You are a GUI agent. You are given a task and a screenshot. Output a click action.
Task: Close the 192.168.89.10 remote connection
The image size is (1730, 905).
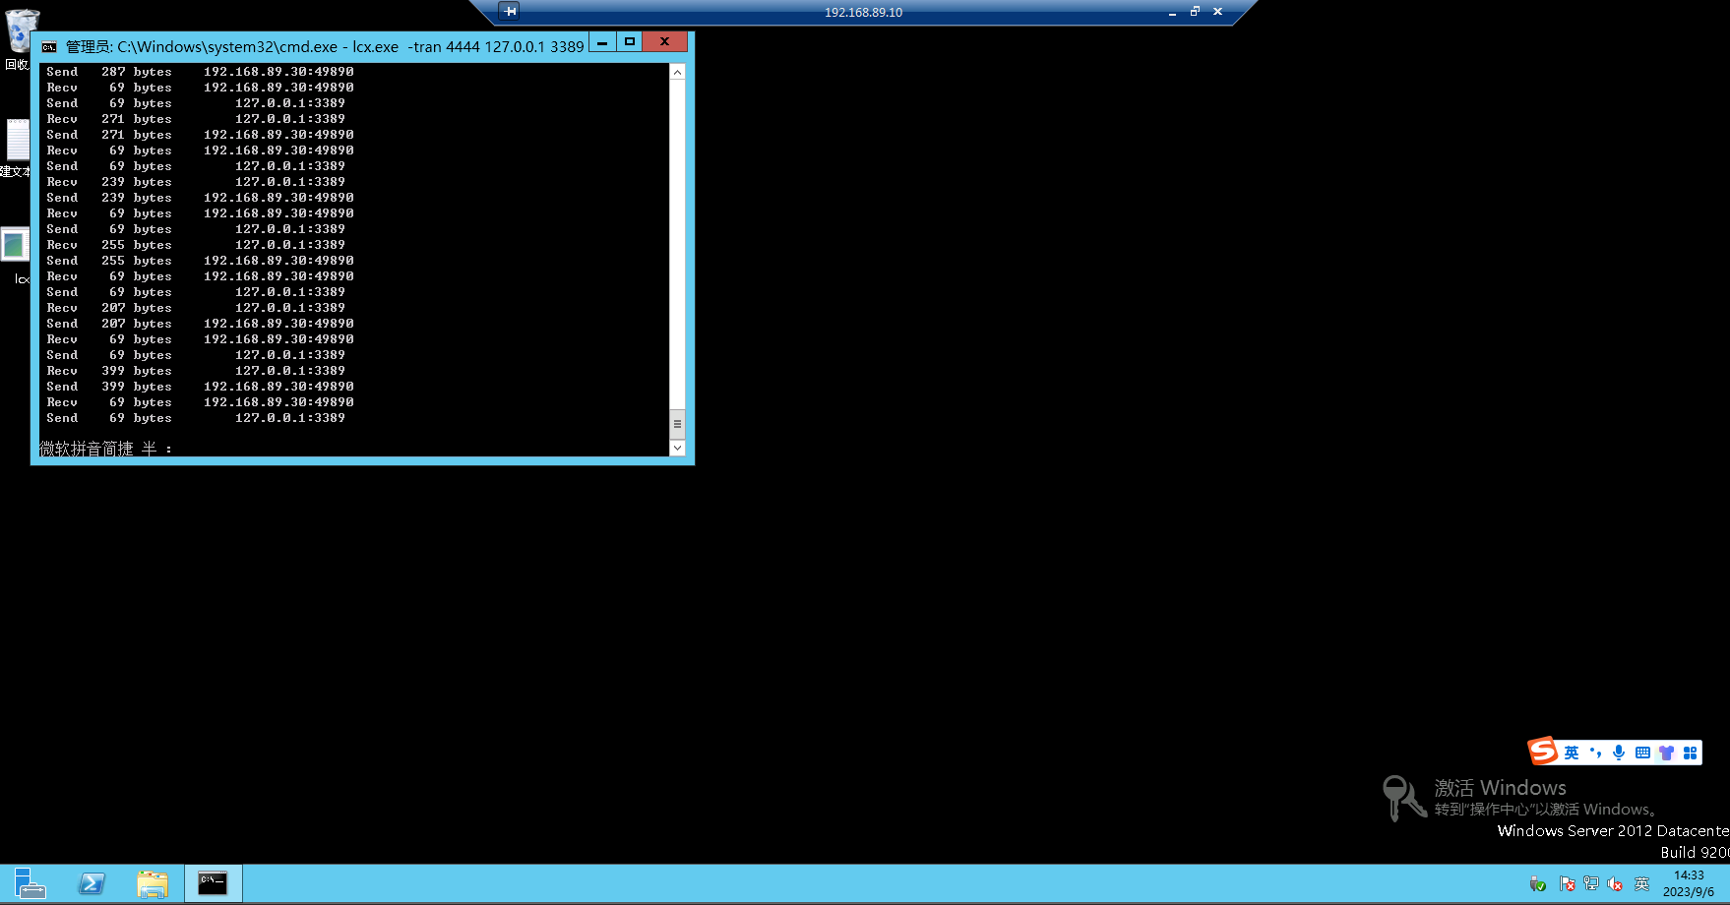1217,12
